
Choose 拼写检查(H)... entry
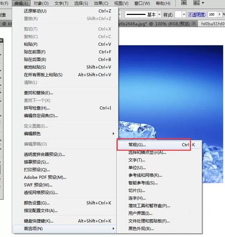[x=65, y=108]
